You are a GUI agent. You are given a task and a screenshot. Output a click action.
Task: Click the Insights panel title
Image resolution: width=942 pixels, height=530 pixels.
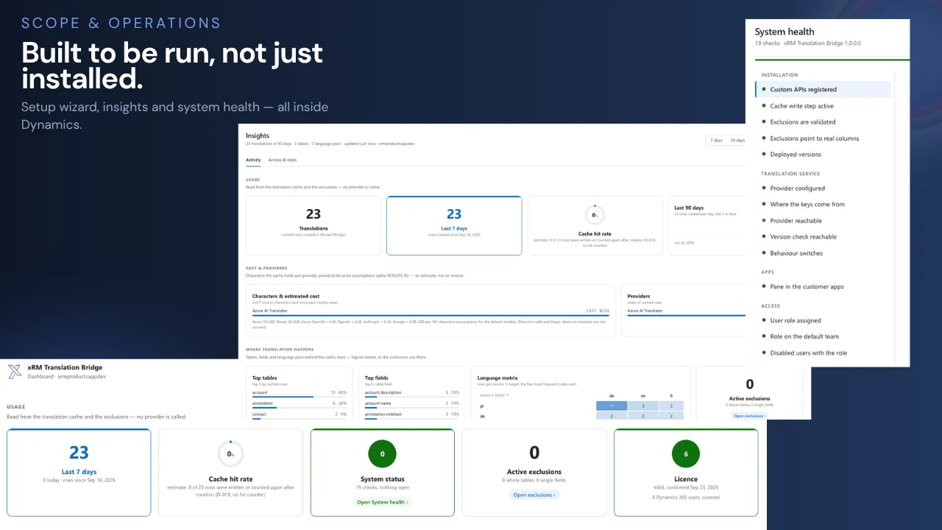click(x=258, y=136)
